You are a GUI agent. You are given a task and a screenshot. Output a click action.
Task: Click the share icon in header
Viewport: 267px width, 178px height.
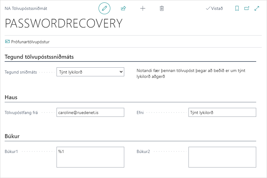click(x=124, y=8)
